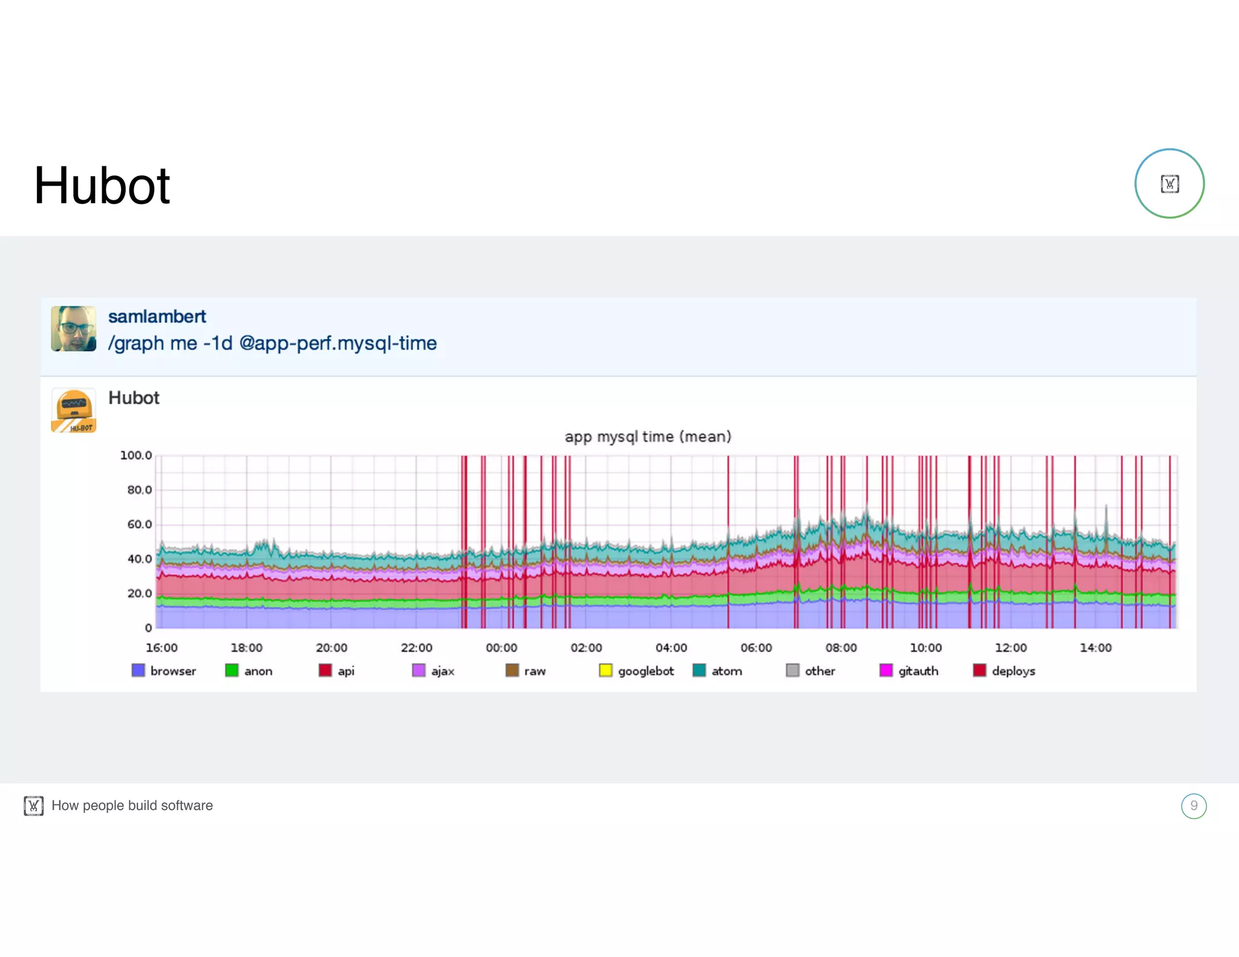Click the footer logo beside tagline
Viewport: 1239px width, 957px height.
click(x=34, y=806)
